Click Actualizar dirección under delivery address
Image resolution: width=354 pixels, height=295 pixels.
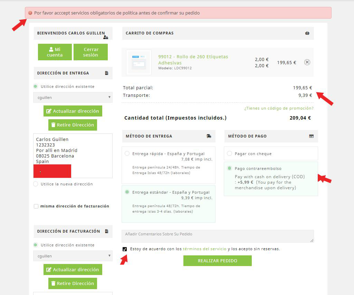tap(73, 111)
